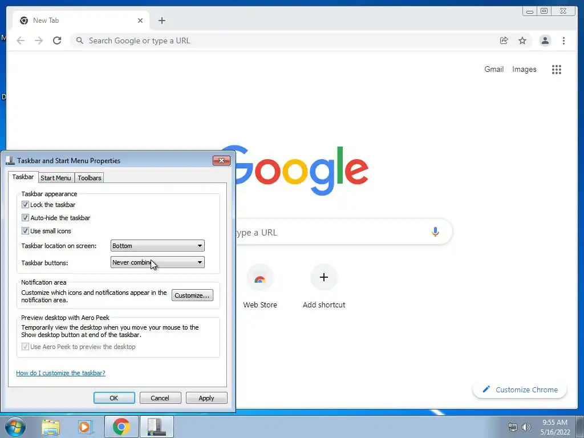Viewport: 584px width, 438px height.
Task: Open the Windows Start orb
Action: coord(15,427)
